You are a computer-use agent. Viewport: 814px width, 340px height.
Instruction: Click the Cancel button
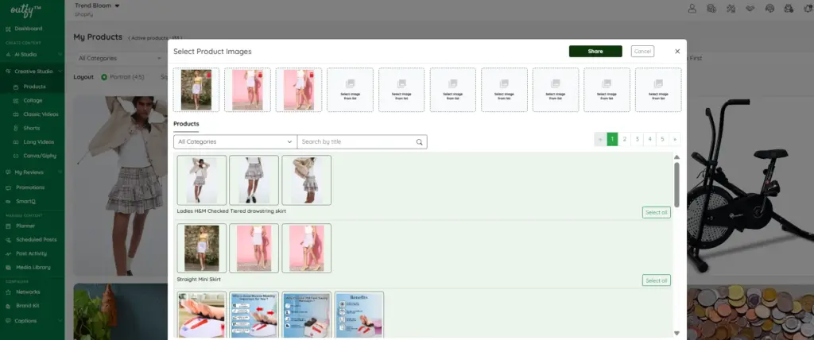pos(642,52)
